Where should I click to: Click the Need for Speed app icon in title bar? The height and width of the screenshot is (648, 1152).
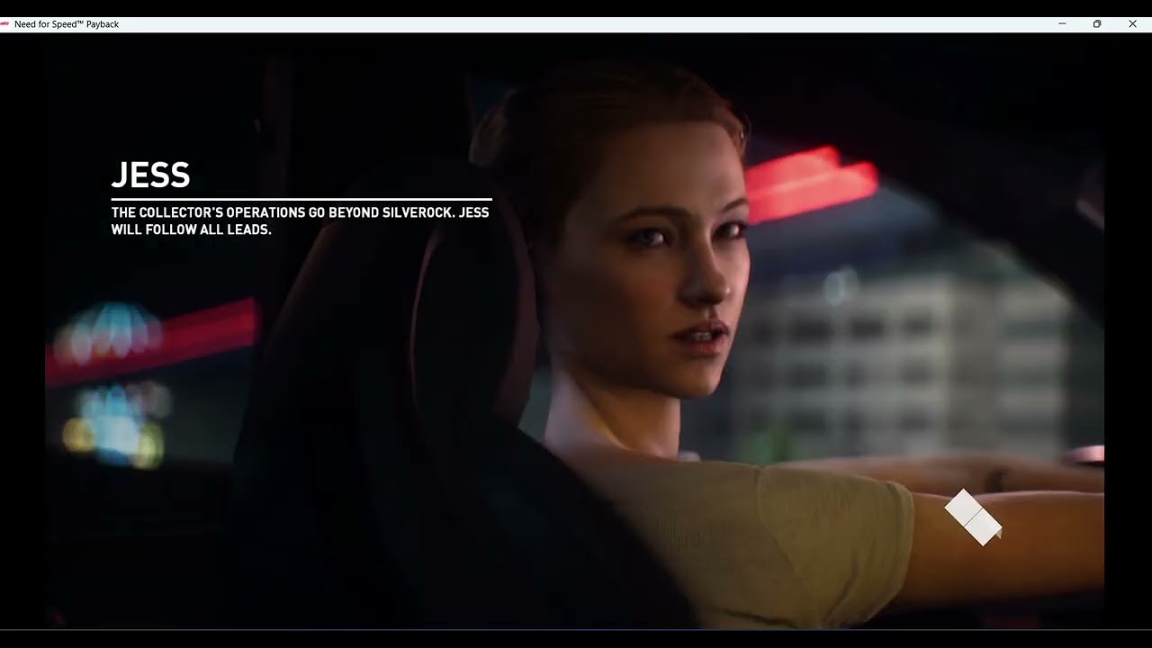4,24
